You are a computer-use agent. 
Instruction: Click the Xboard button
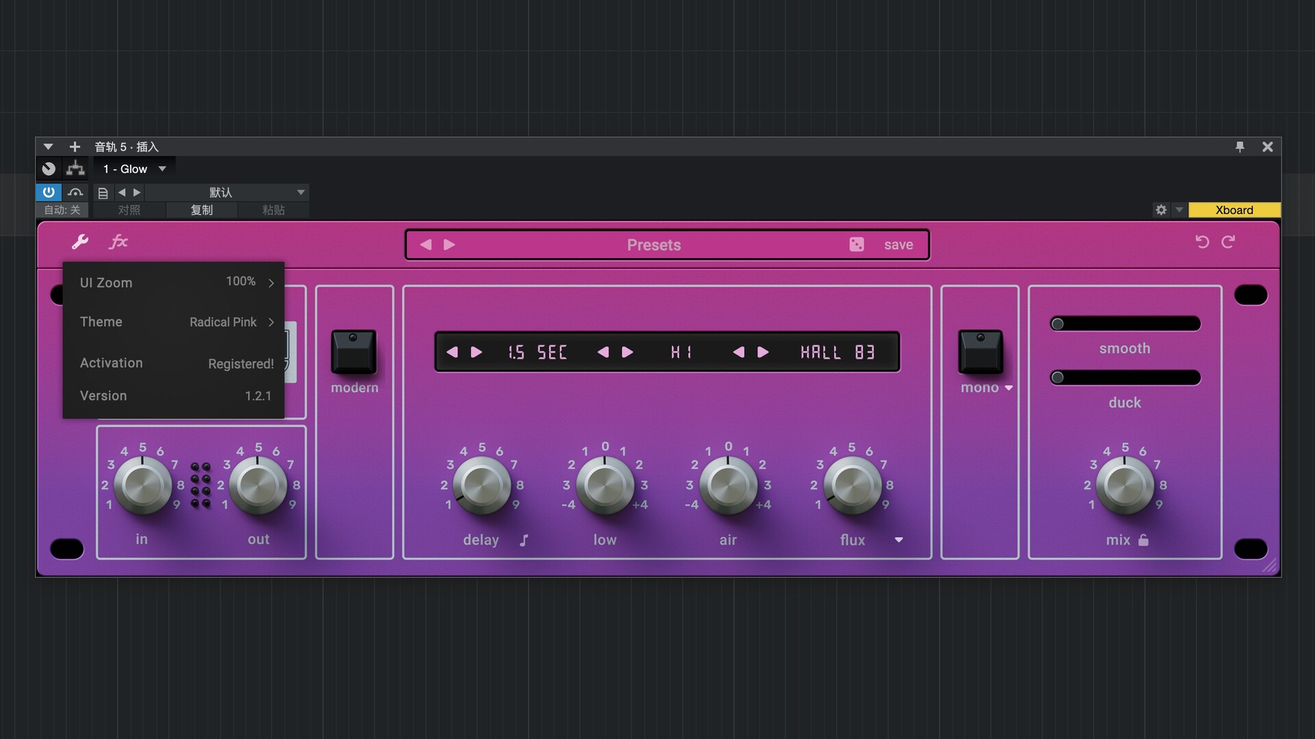[x=1233, y=210]
